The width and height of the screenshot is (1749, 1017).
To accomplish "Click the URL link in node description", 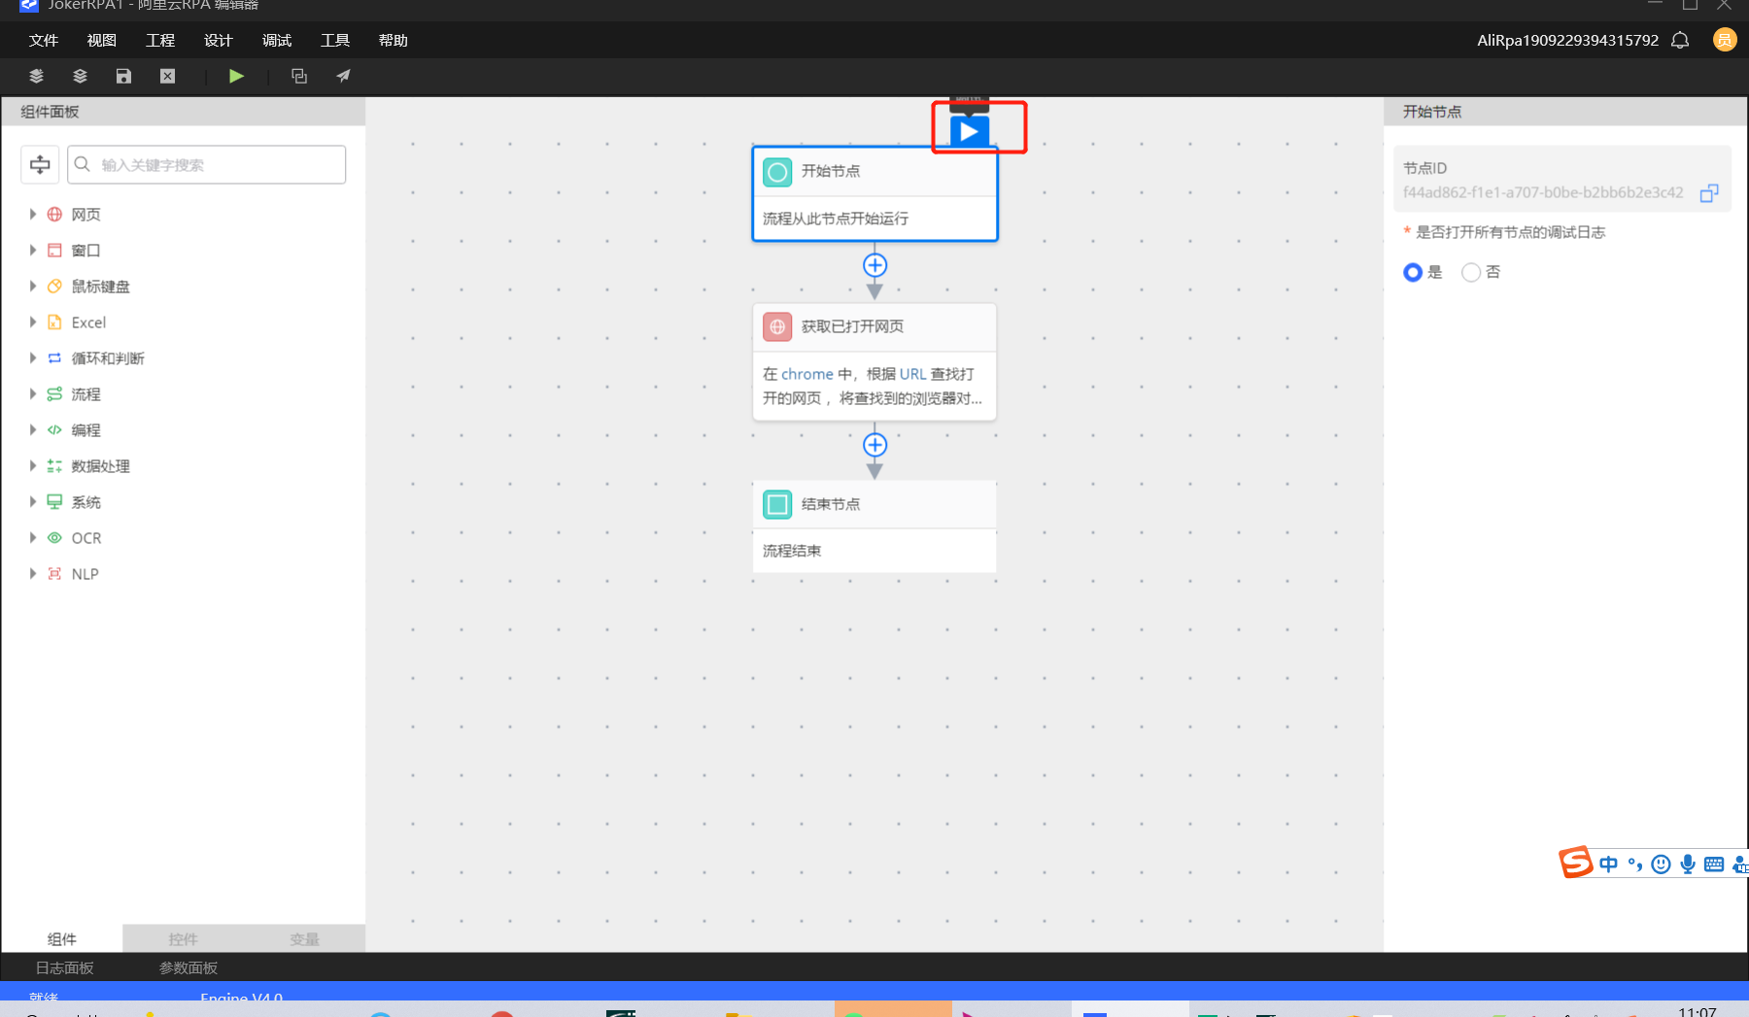I will pos(913,374).
